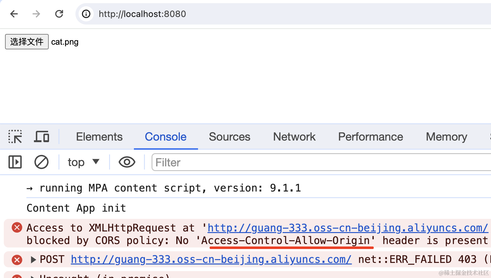The height and width of the screenshot is (278, 491).
Task: Open the Sources tab
Action: click(229, 137)
